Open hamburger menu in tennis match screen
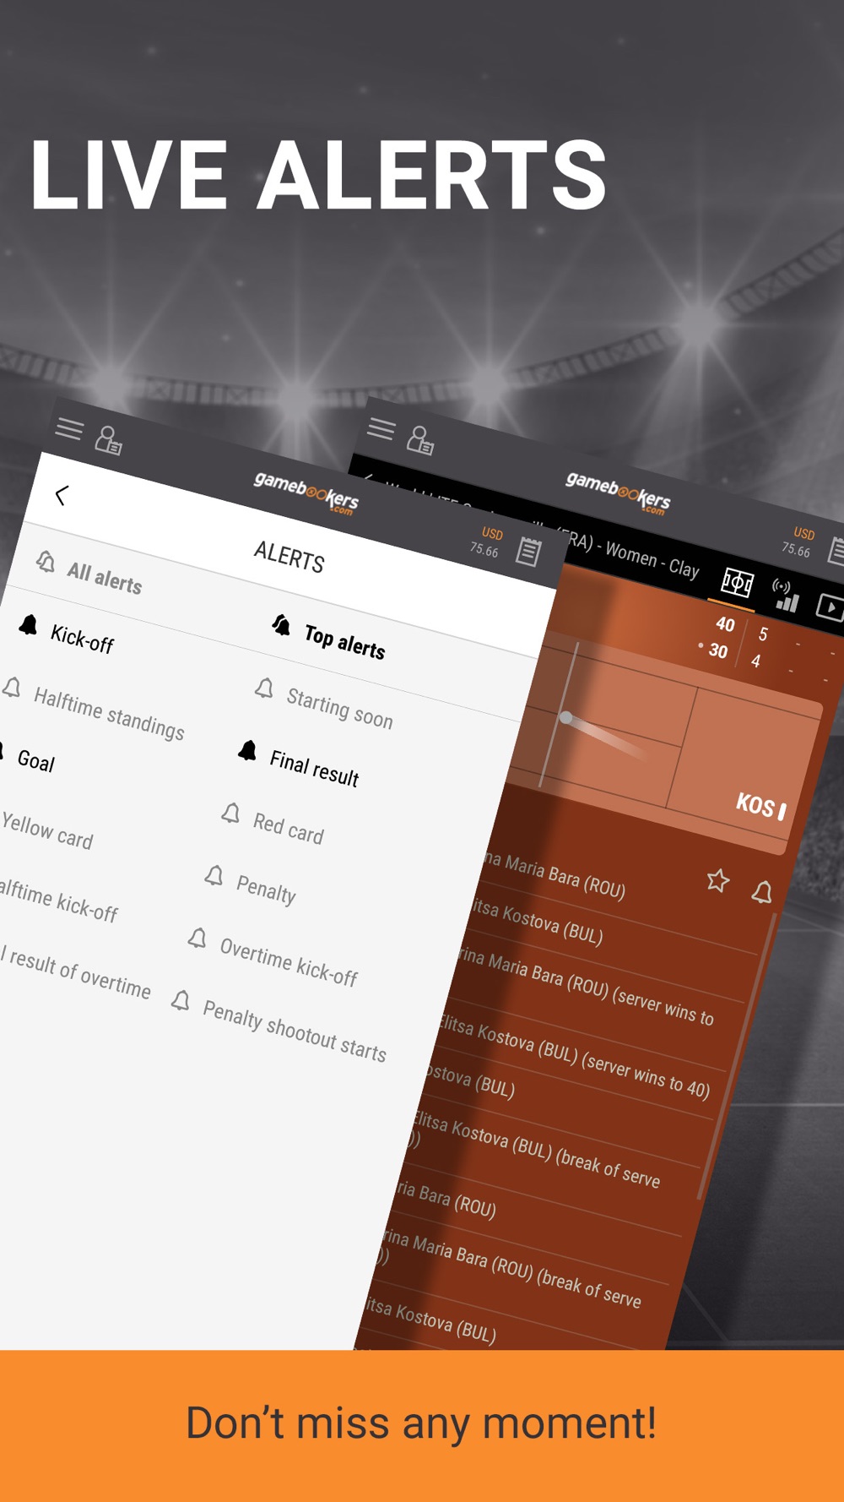Image resolution: width=844 pixels, height=1502 pixels. (x=381, y=429)
